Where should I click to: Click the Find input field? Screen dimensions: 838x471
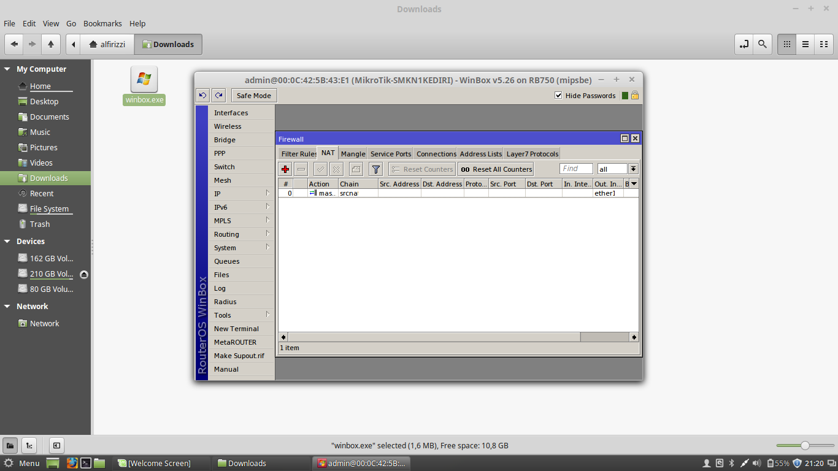(x=575, y=168)
